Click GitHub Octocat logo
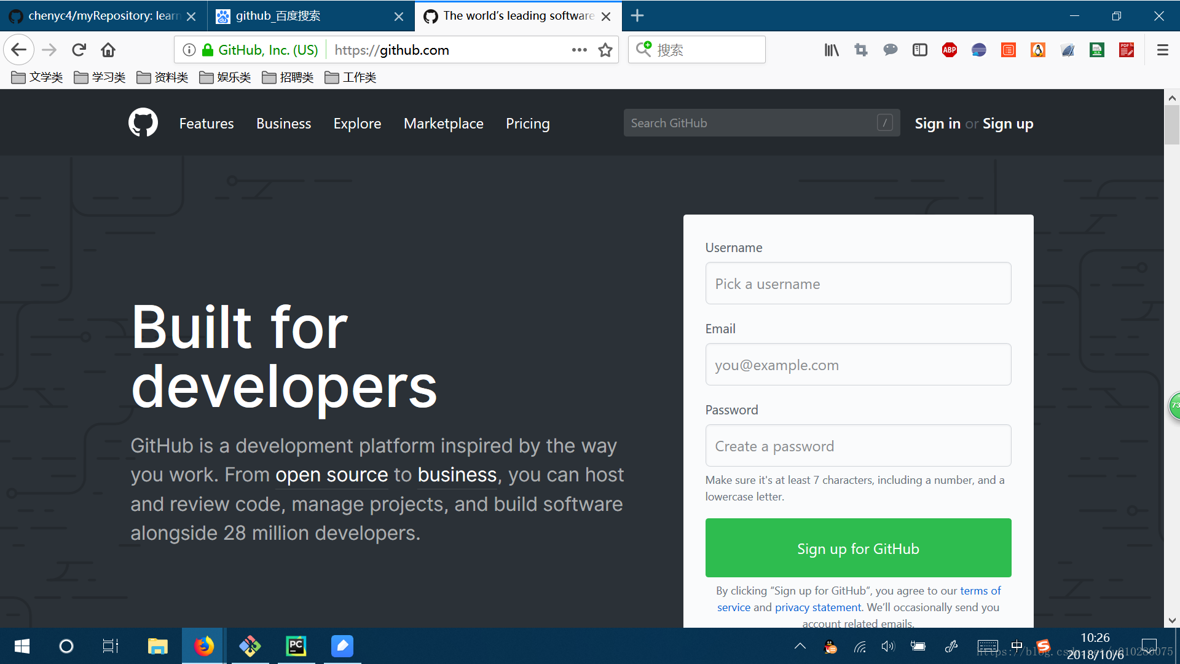 (x=143, y=123)
